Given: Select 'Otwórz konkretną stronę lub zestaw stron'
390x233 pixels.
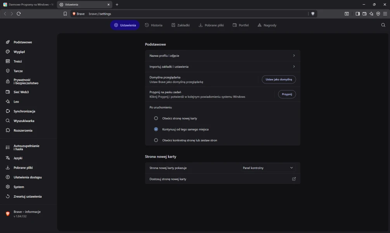Looking at the screenshot, I should (x=156, y=140).
